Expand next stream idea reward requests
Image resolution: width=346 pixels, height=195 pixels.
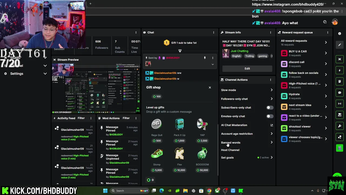[x=326, y=107]
